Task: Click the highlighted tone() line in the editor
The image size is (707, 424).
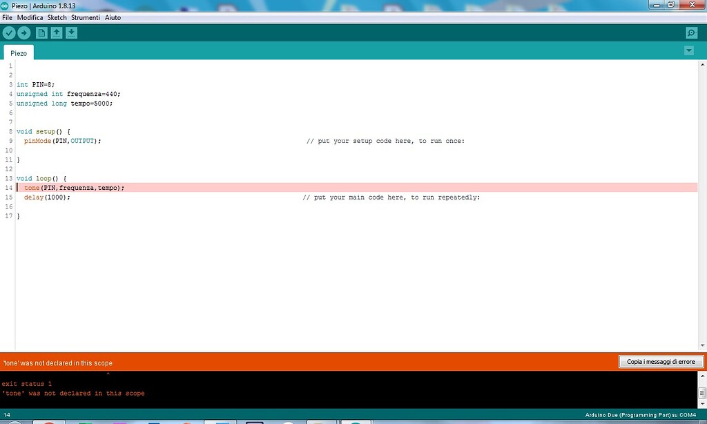Action: pos(76,187)
